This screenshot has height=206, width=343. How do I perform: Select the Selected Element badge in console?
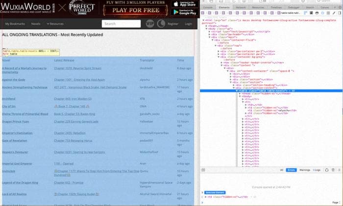coord(215,192)
